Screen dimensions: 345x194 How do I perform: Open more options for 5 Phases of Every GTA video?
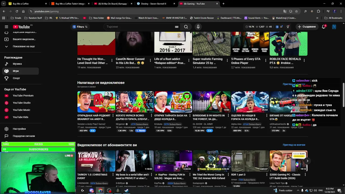[266, 60]
